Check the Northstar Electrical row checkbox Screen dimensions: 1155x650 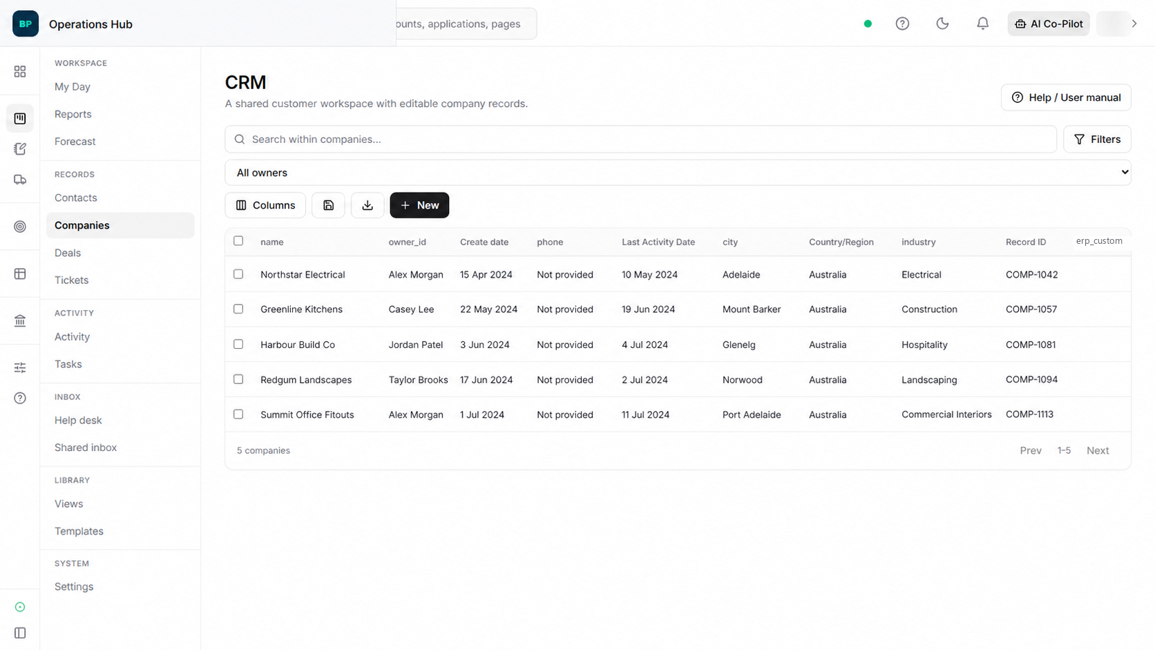[x=238, y=274]
